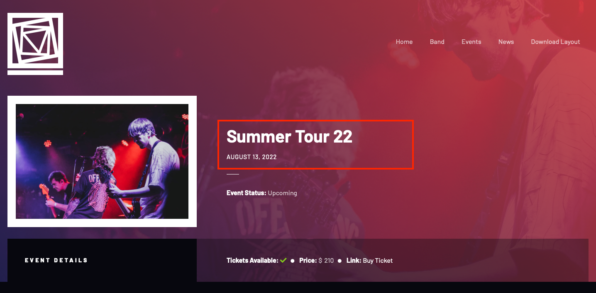Click the green tickets available checkmark
Viewport: 596px width, 293px height.
pyautogui.click(x=283, y=260)
